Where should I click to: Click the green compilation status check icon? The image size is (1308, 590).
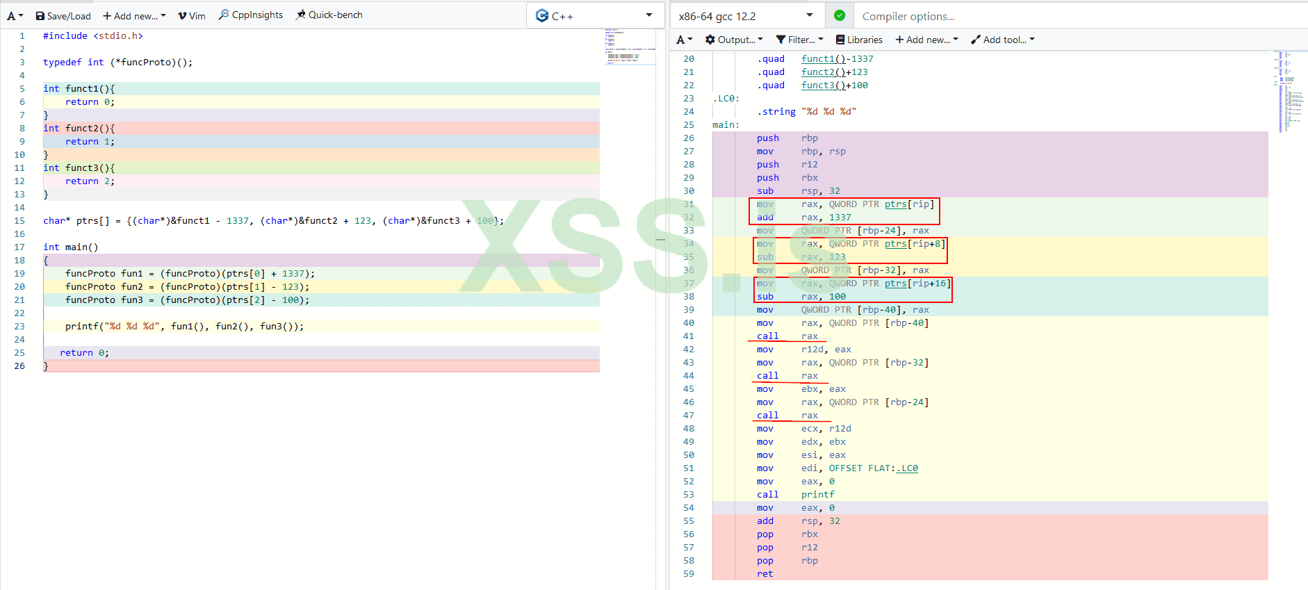point(840,15)
